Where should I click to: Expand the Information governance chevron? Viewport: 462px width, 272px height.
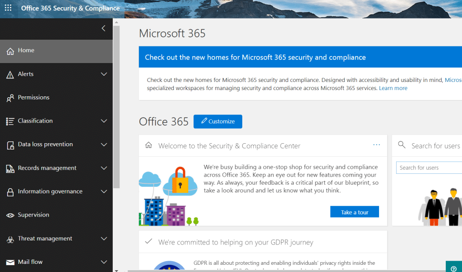[x=104, y=191]
